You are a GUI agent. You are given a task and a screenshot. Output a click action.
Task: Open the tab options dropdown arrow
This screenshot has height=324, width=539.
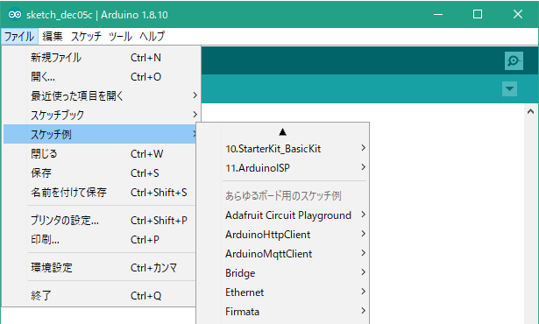click(x=509, y=89)
